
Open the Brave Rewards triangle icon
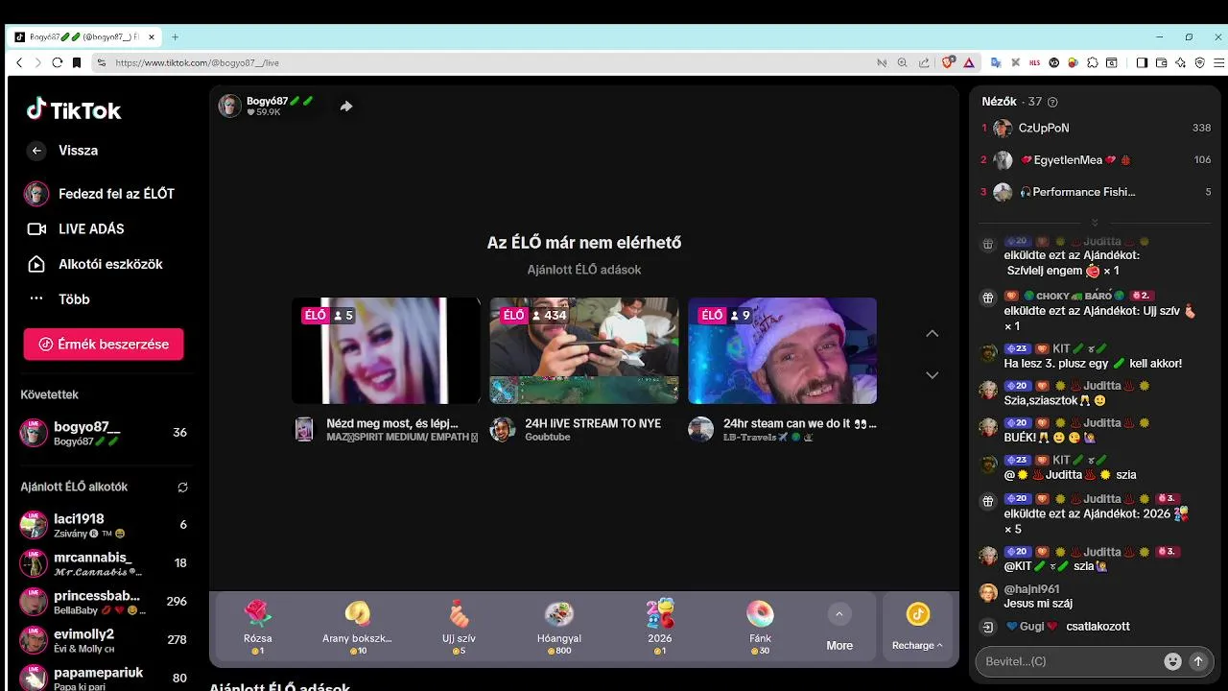pyautogui.click(x=969, y=62)
